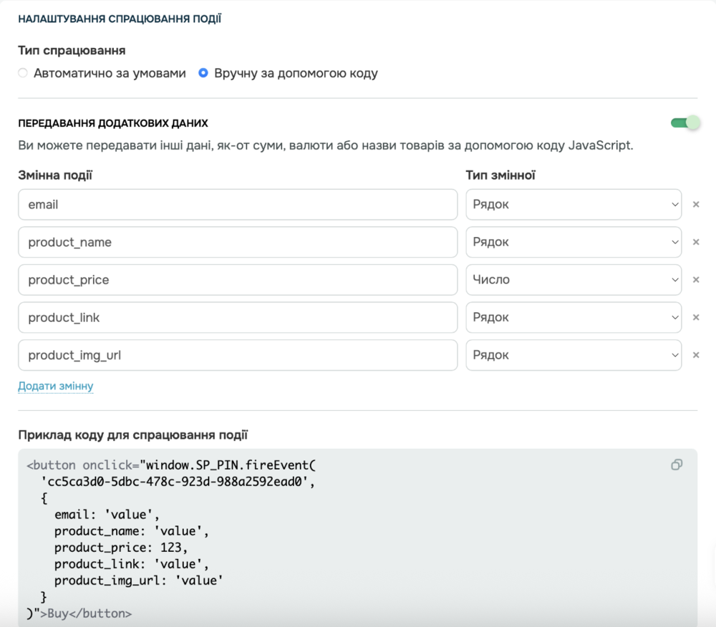Delete the product_link variable row
Viewport: 716px width, 627px height.
(695, 317)
